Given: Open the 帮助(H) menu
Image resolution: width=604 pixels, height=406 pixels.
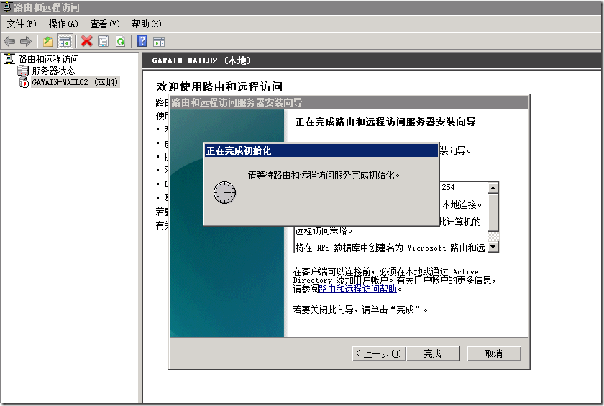Looking at the screenshot, I should pos(147,24).
